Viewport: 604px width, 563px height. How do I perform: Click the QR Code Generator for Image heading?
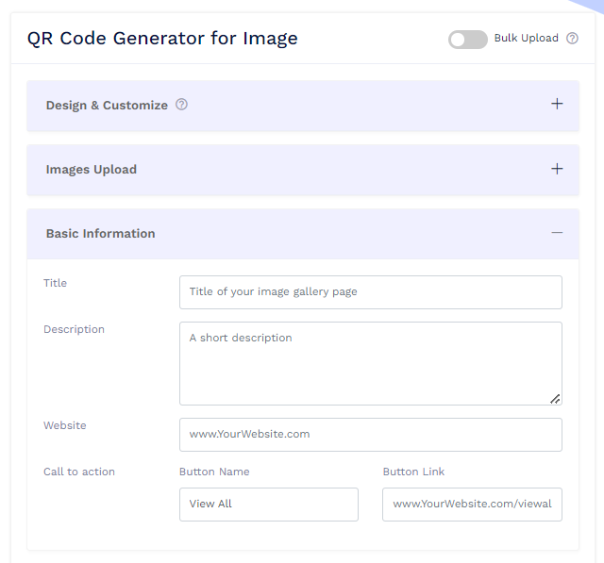click(162, 39)
